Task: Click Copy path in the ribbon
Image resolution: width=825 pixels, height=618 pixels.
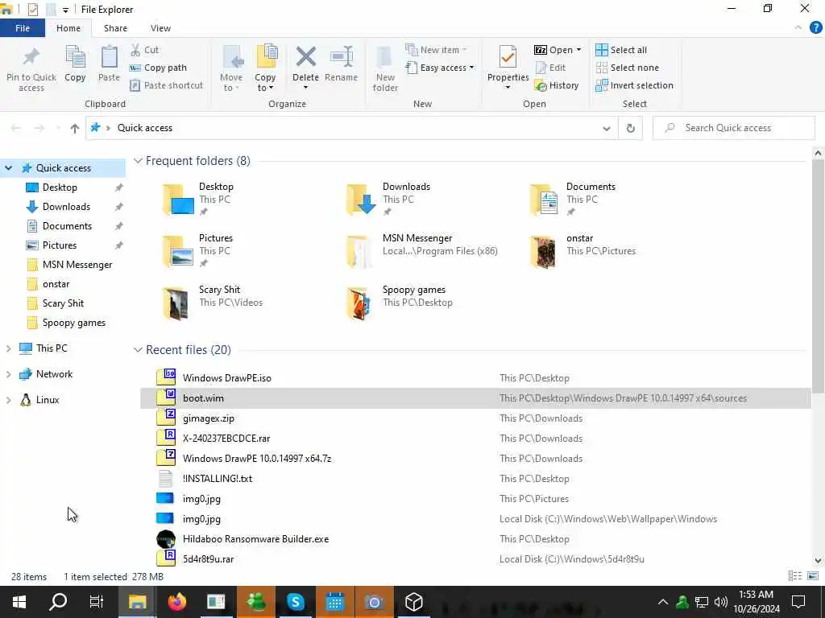Action: tap(159, 68)
